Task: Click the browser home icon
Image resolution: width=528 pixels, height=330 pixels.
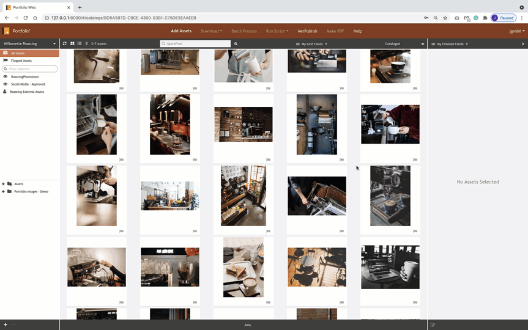Action: tap(35, 18)
